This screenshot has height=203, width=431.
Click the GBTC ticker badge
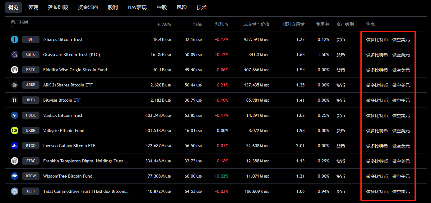pyautogui.click(x=31, y=55)
